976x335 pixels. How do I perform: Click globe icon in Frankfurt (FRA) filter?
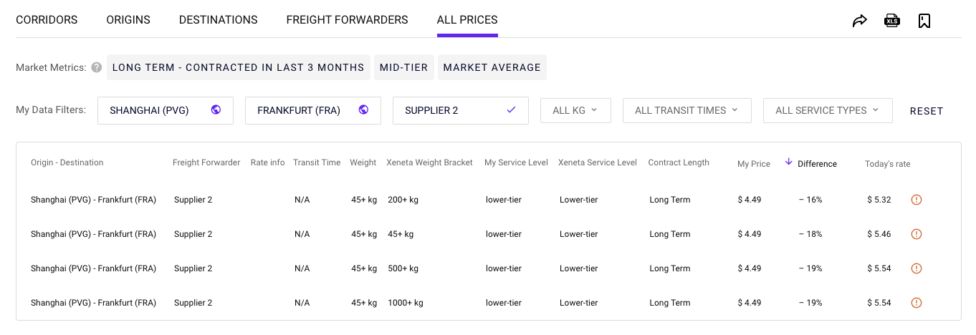coord(363,110)
